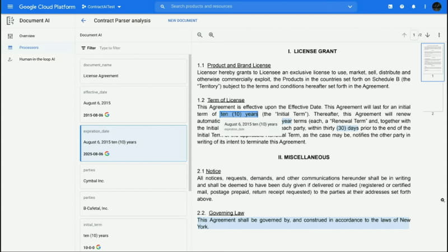Screen dimensions: 448x252
Task: Click the page number field showing 1
Action: coord(414,35)
